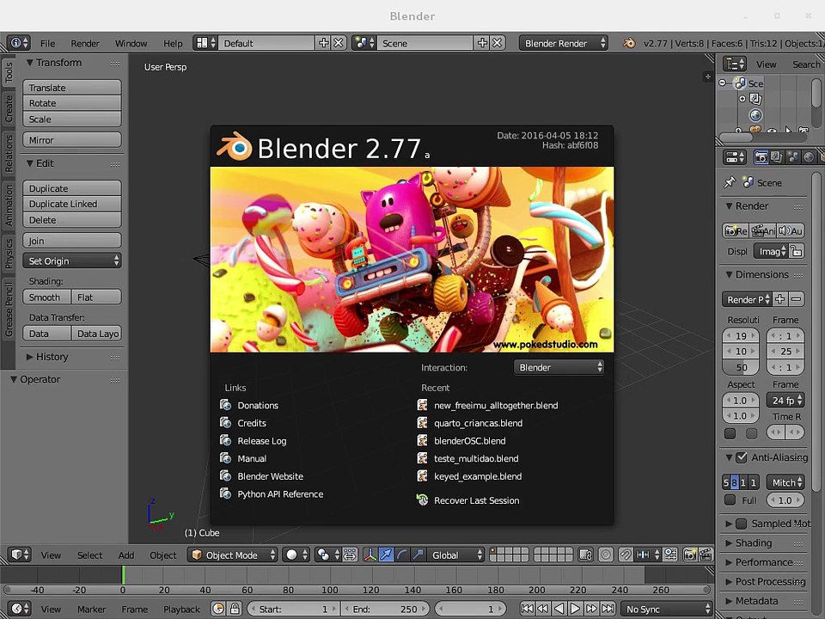Open the Physics tool shelf tab
The image size is (825, 619).
(9, 254)
